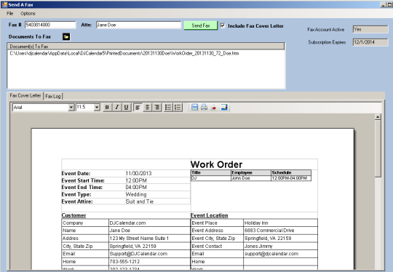This screenshot has height=272, width=393.
Task: Insert a numbered list
Action: point(178,108)
